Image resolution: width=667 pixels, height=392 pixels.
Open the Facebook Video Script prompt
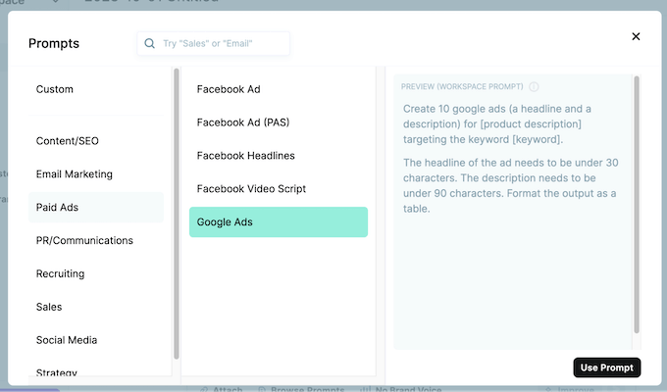(251, 189)
